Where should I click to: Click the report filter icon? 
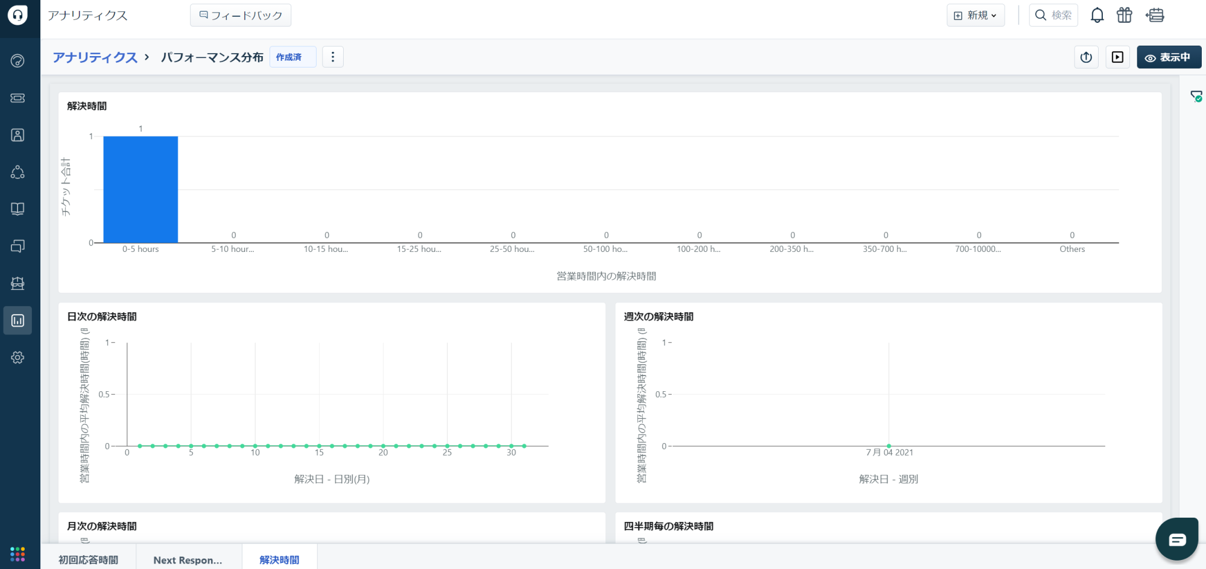[x=1196, y=96]
